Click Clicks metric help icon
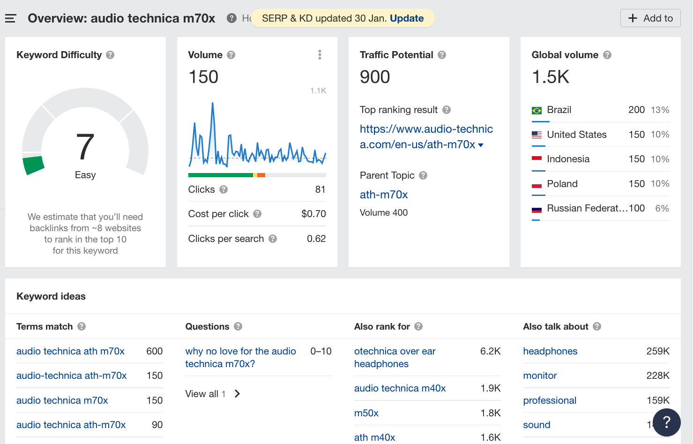The height and width of the screenshot is (444, 693). click(x=224, y=189)
